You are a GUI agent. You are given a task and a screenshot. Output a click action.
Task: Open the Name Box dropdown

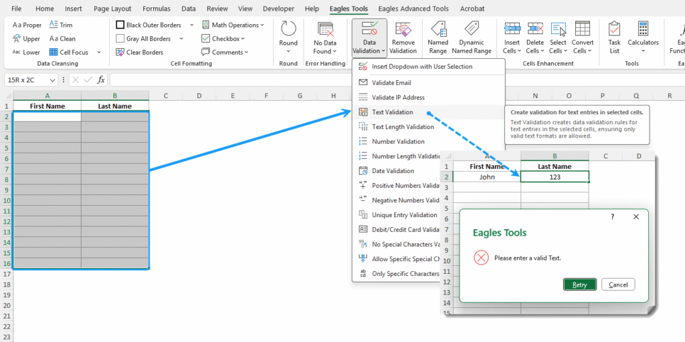(52, 80)
